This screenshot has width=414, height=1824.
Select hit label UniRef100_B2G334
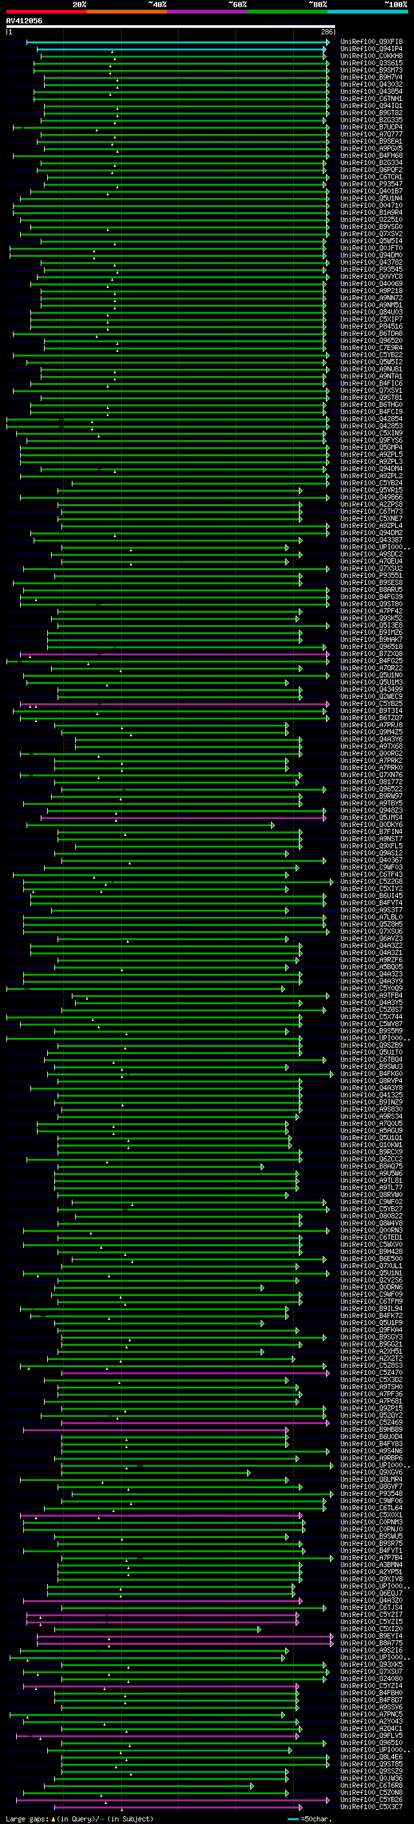pos(371,163)
